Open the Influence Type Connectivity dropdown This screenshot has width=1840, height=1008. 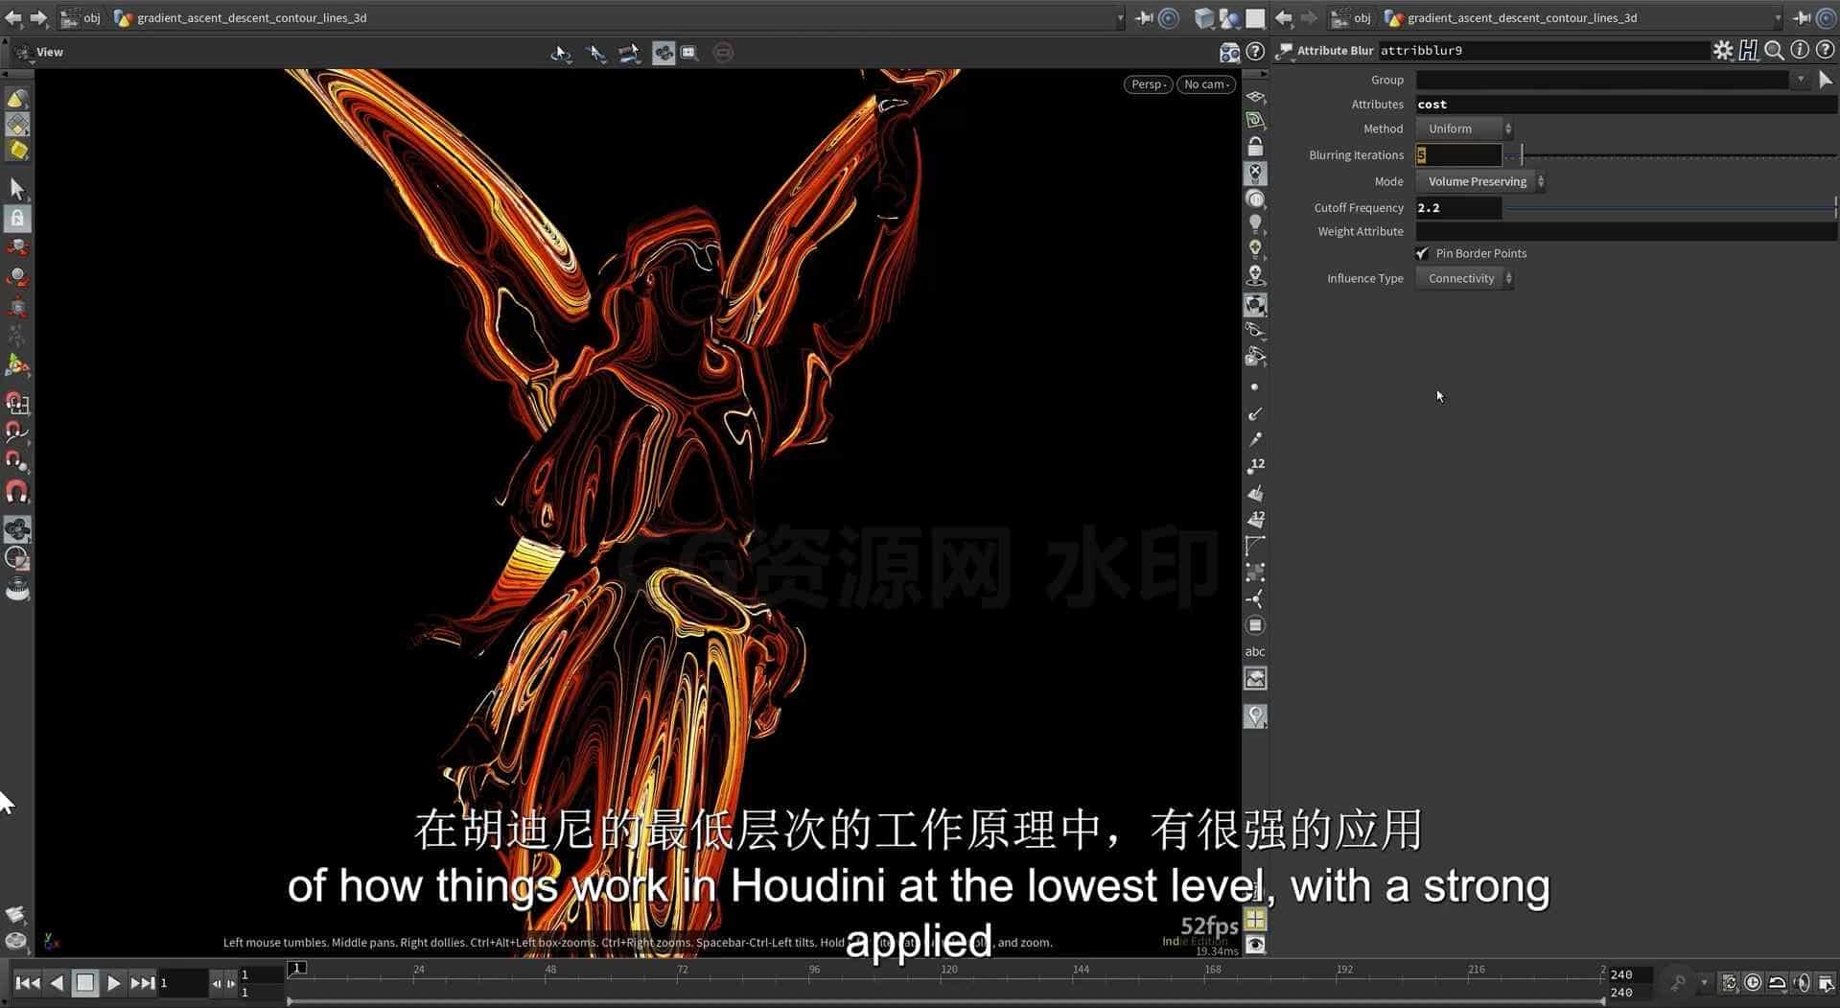1464,278
